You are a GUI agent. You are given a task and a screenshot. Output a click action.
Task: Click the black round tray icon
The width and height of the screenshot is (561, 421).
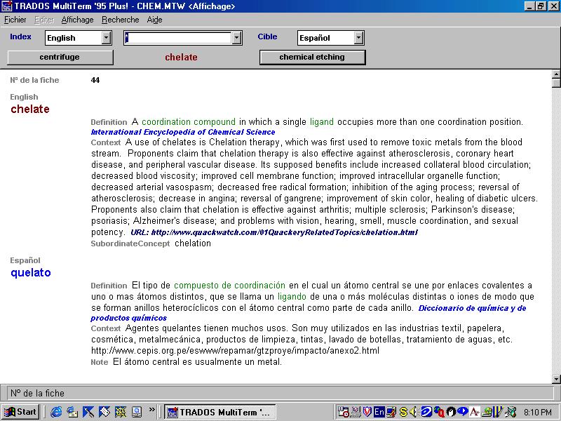pos(451,412)
